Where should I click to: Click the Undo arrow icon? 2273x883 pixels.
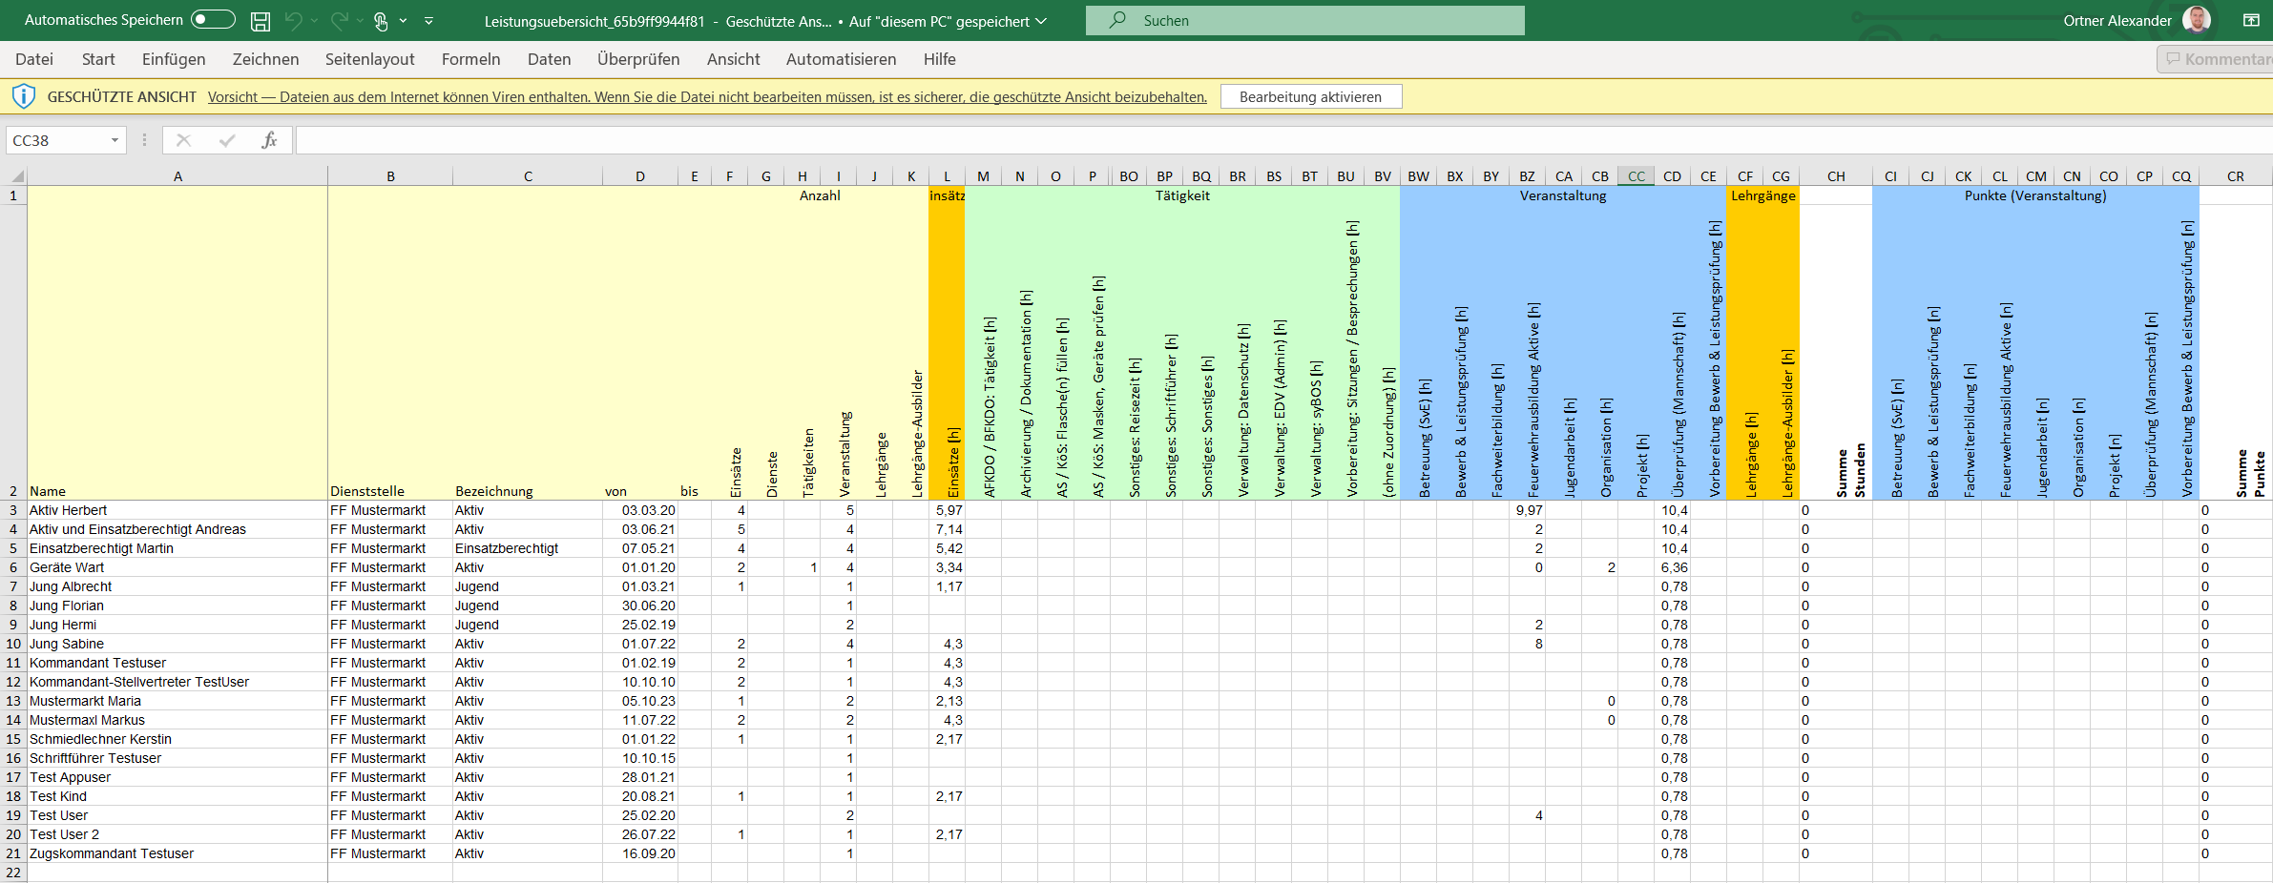(x=294, y=20)
